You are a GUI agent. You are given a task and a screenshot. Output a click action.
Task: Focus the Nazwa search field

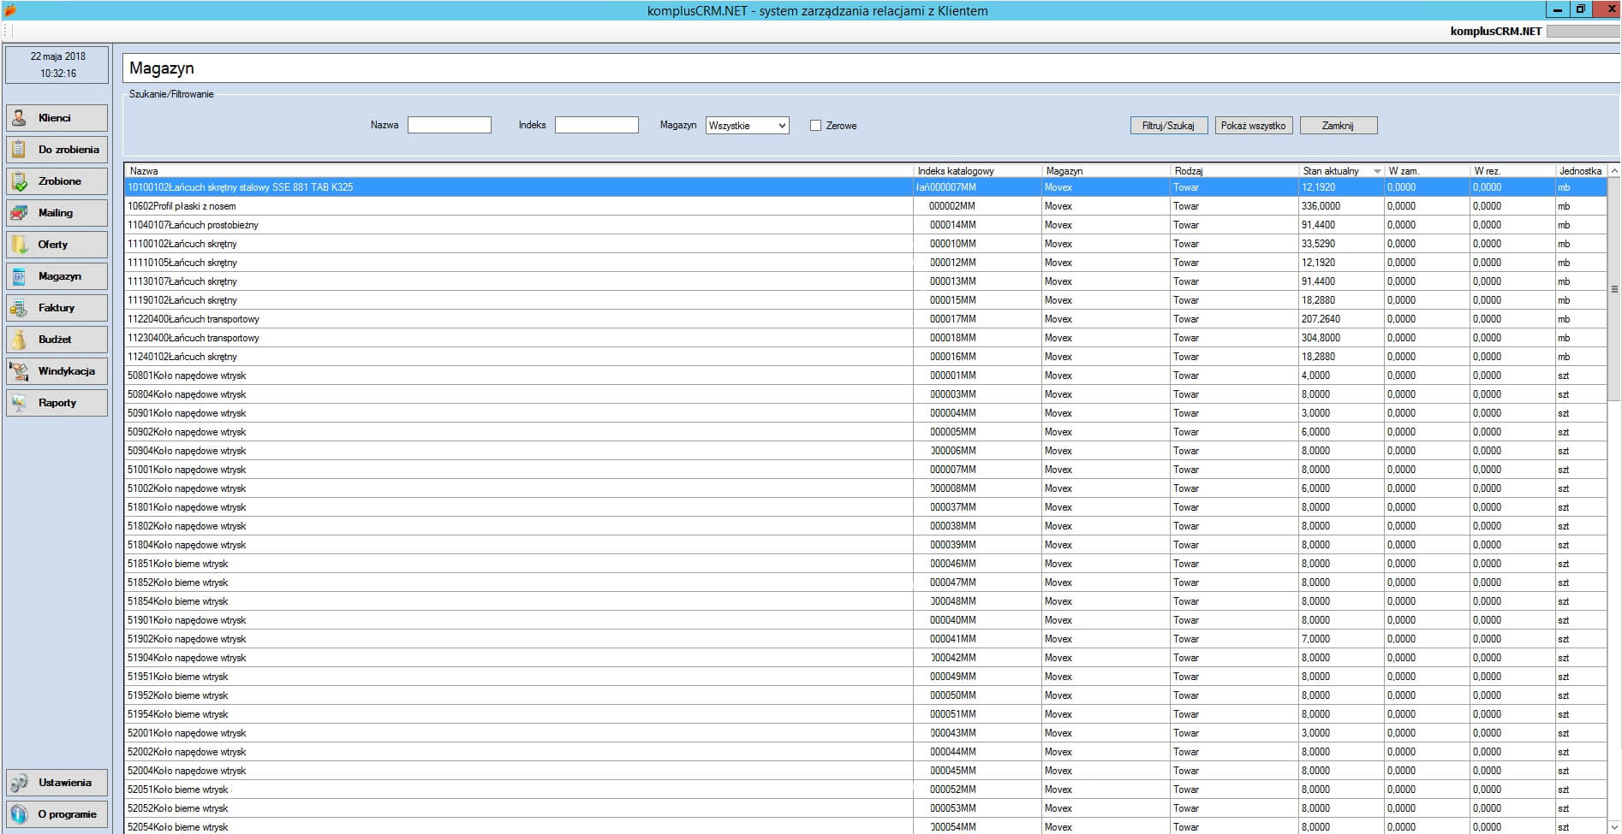450,125
